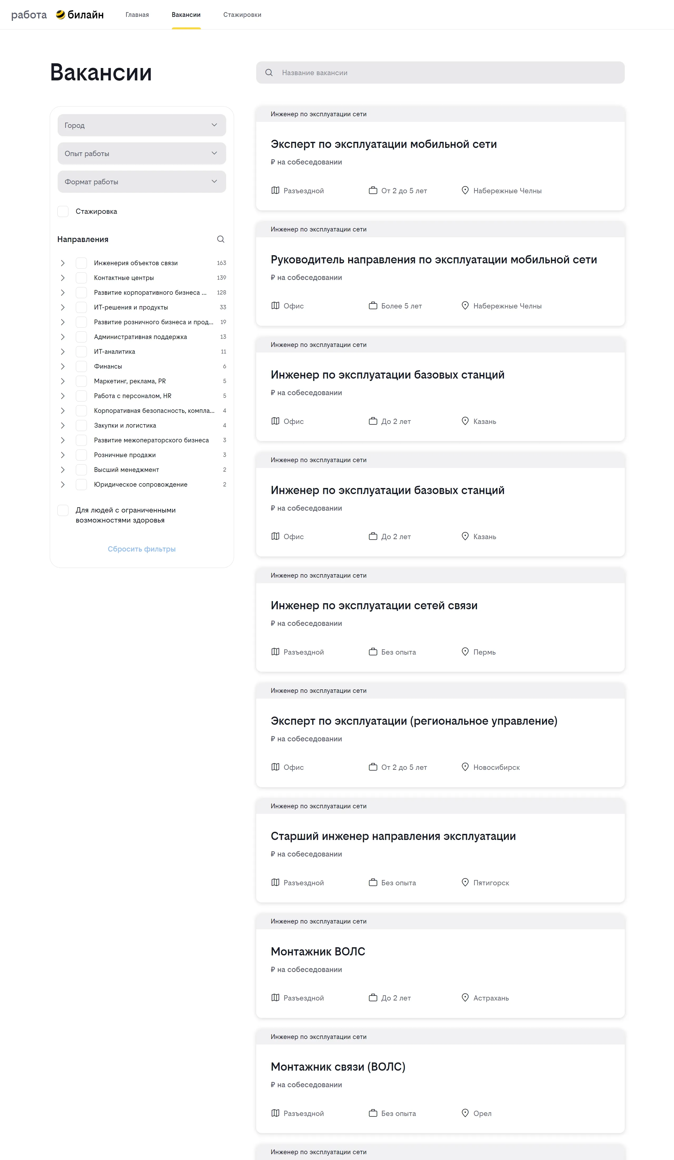Switch to the Стажировки tab
This screenshot has height=1160, width=674.
tap(242, 15)
